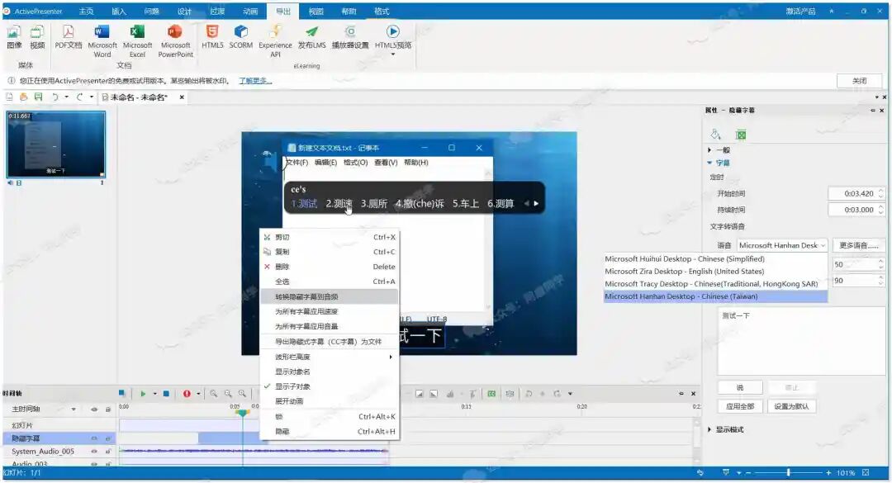Choose 剪切 from context menu
Image resolution: width=892 pixels, height=483 pixels.
(x=330, y=237)
